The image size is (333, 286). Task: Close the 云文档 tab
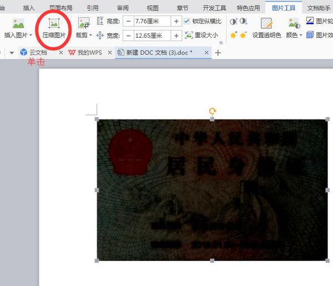click(61, 53)
